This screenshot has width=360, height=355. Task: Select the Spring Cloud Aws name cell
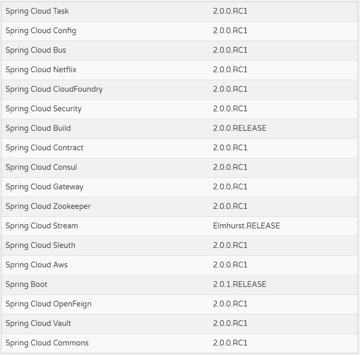pyautogui.click(x=36, y=265)
